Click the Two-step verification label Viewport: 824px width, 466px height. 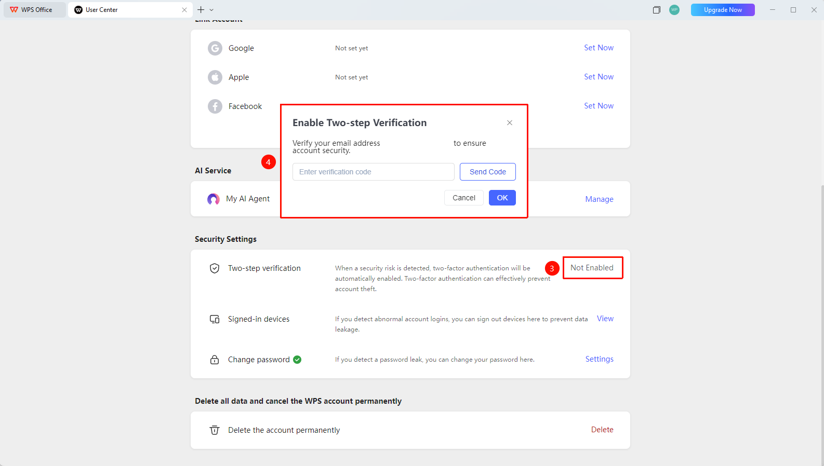(x=264, y=268)
